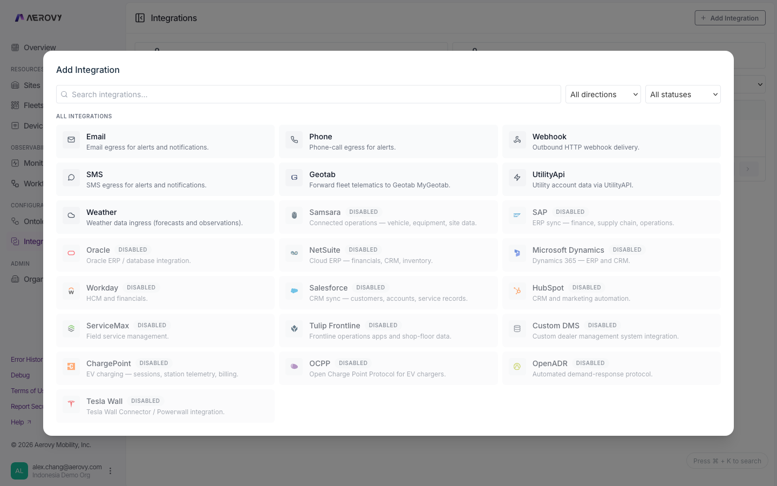Click the Workday logo icon

(x=71, y=291)
